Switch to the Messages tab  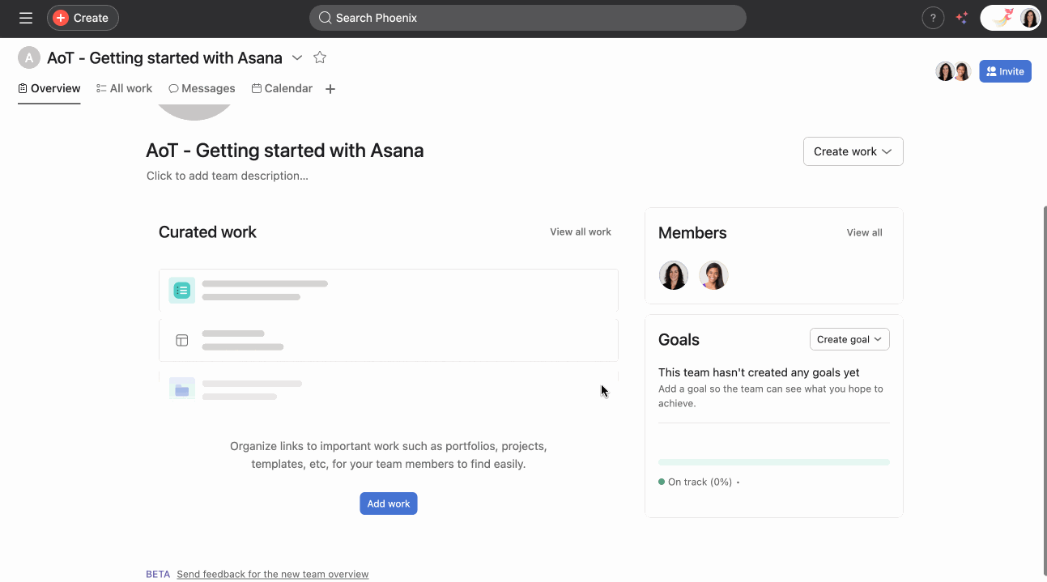[202, 88]
